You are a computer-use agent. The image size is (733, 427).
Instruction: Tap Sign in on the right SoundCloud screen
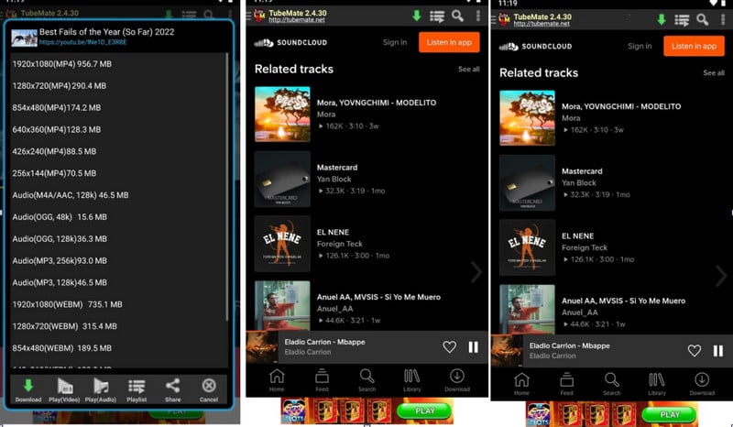[640, 46]
